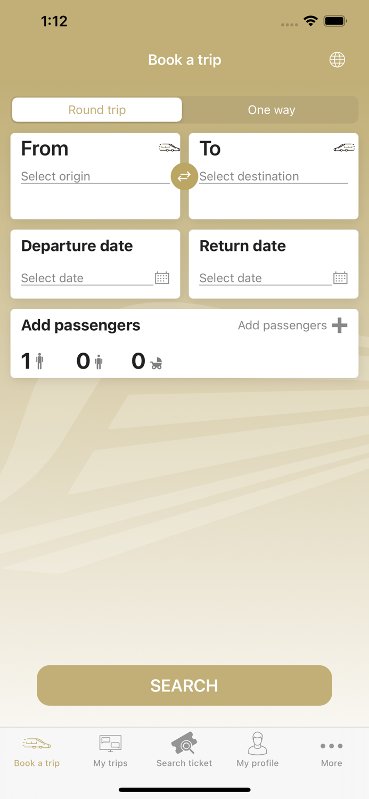Open the My trips tab

[x=110, y=751]
